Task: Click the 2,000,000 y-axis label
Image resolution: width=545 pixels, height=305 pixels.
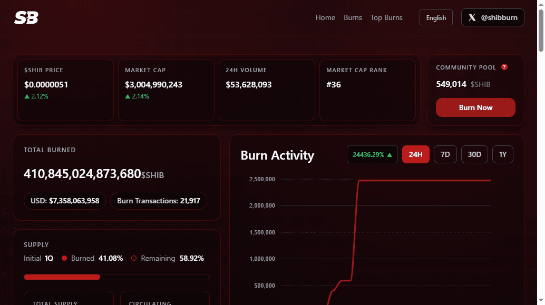Action: pyautogui.click(x=262, y=205)
